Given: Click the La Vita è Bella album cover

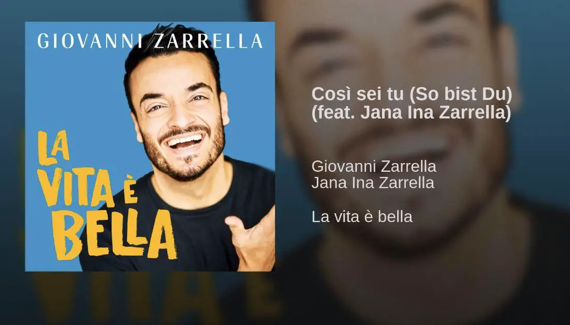Looking at the screenshot, I should click(x=150, y=146).
